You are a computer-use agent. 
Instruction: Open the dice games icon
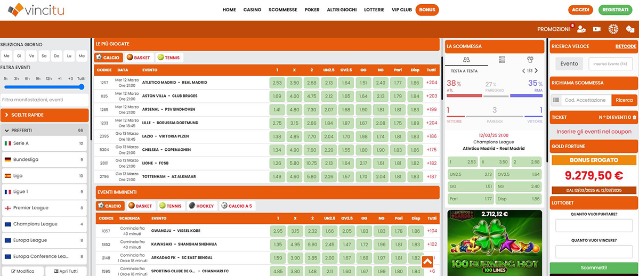630,29
